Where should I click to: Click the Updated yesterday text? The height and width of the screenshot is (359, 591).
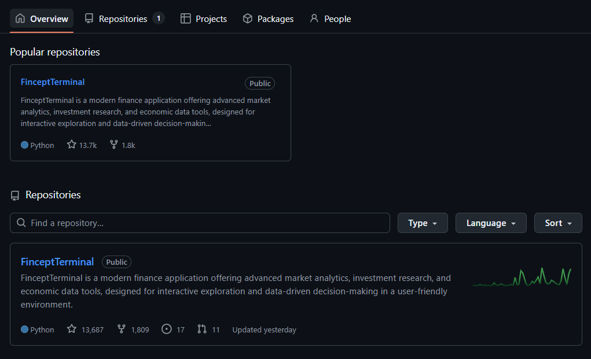264,330
